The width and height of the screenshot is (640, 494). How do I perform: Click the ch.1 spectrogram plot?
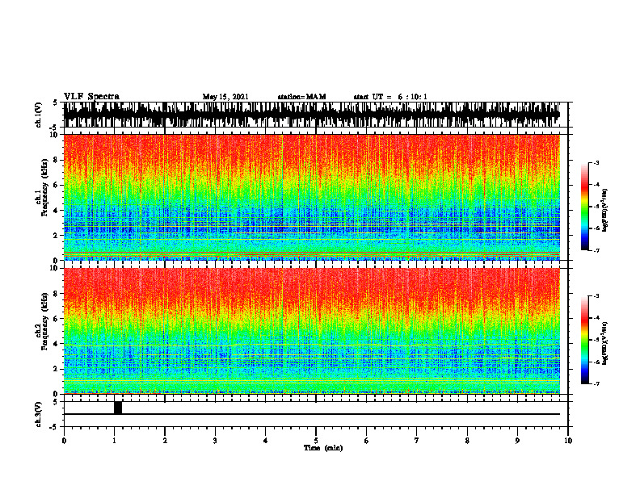[311, 197]
